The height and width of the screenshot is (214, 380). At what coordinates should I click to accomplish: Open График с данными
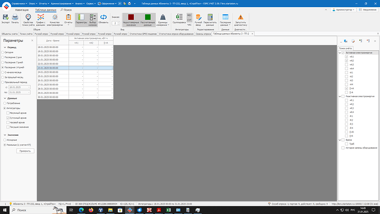[x=40, y=20]
